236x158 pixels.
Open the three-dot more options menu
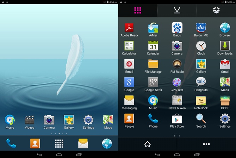[x=206, y=144]
